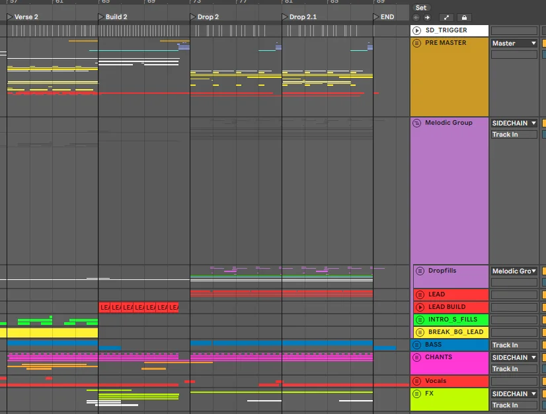
Task: Select the PRE MASTER track header
Action: [449, 77]
